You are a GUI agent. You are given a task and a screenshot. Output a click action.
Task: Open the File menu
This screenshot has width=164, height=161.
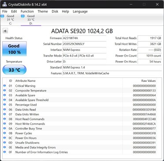click(5, 11)
